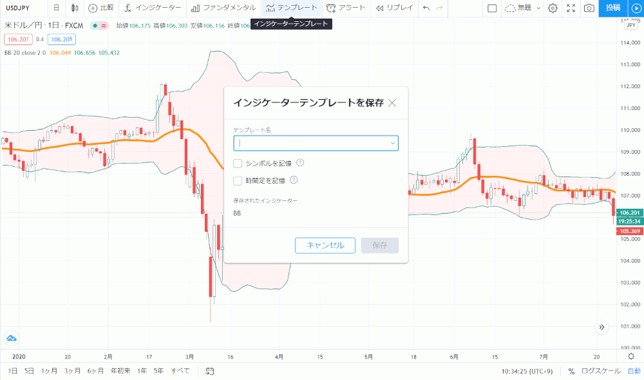Toggle the ログスケール option
Screen dimensions: 644x380
point(601,371)
